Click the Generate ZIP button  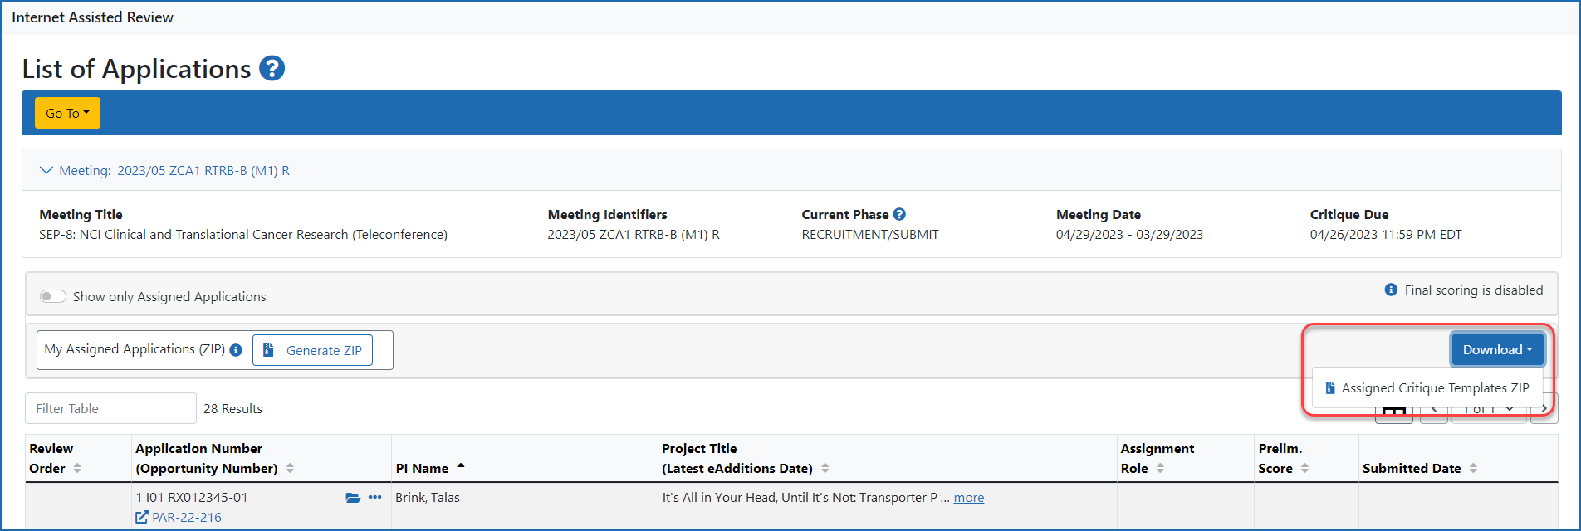click(x=313, y=350)
